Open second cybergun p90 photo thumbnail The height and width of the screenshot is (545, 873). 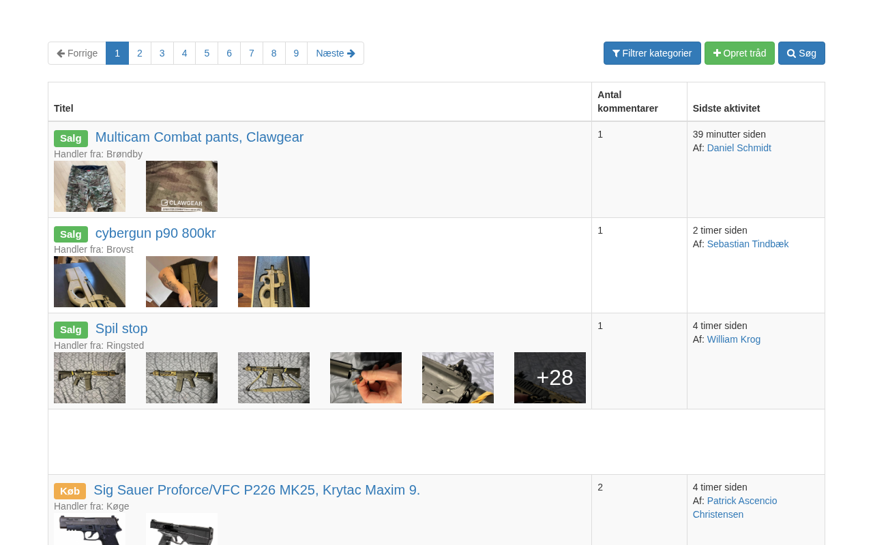click(x=181, y=281)
